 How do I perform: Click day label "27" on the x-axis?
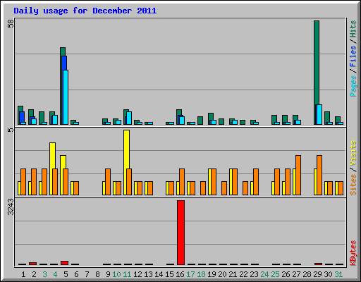(296, 274)
